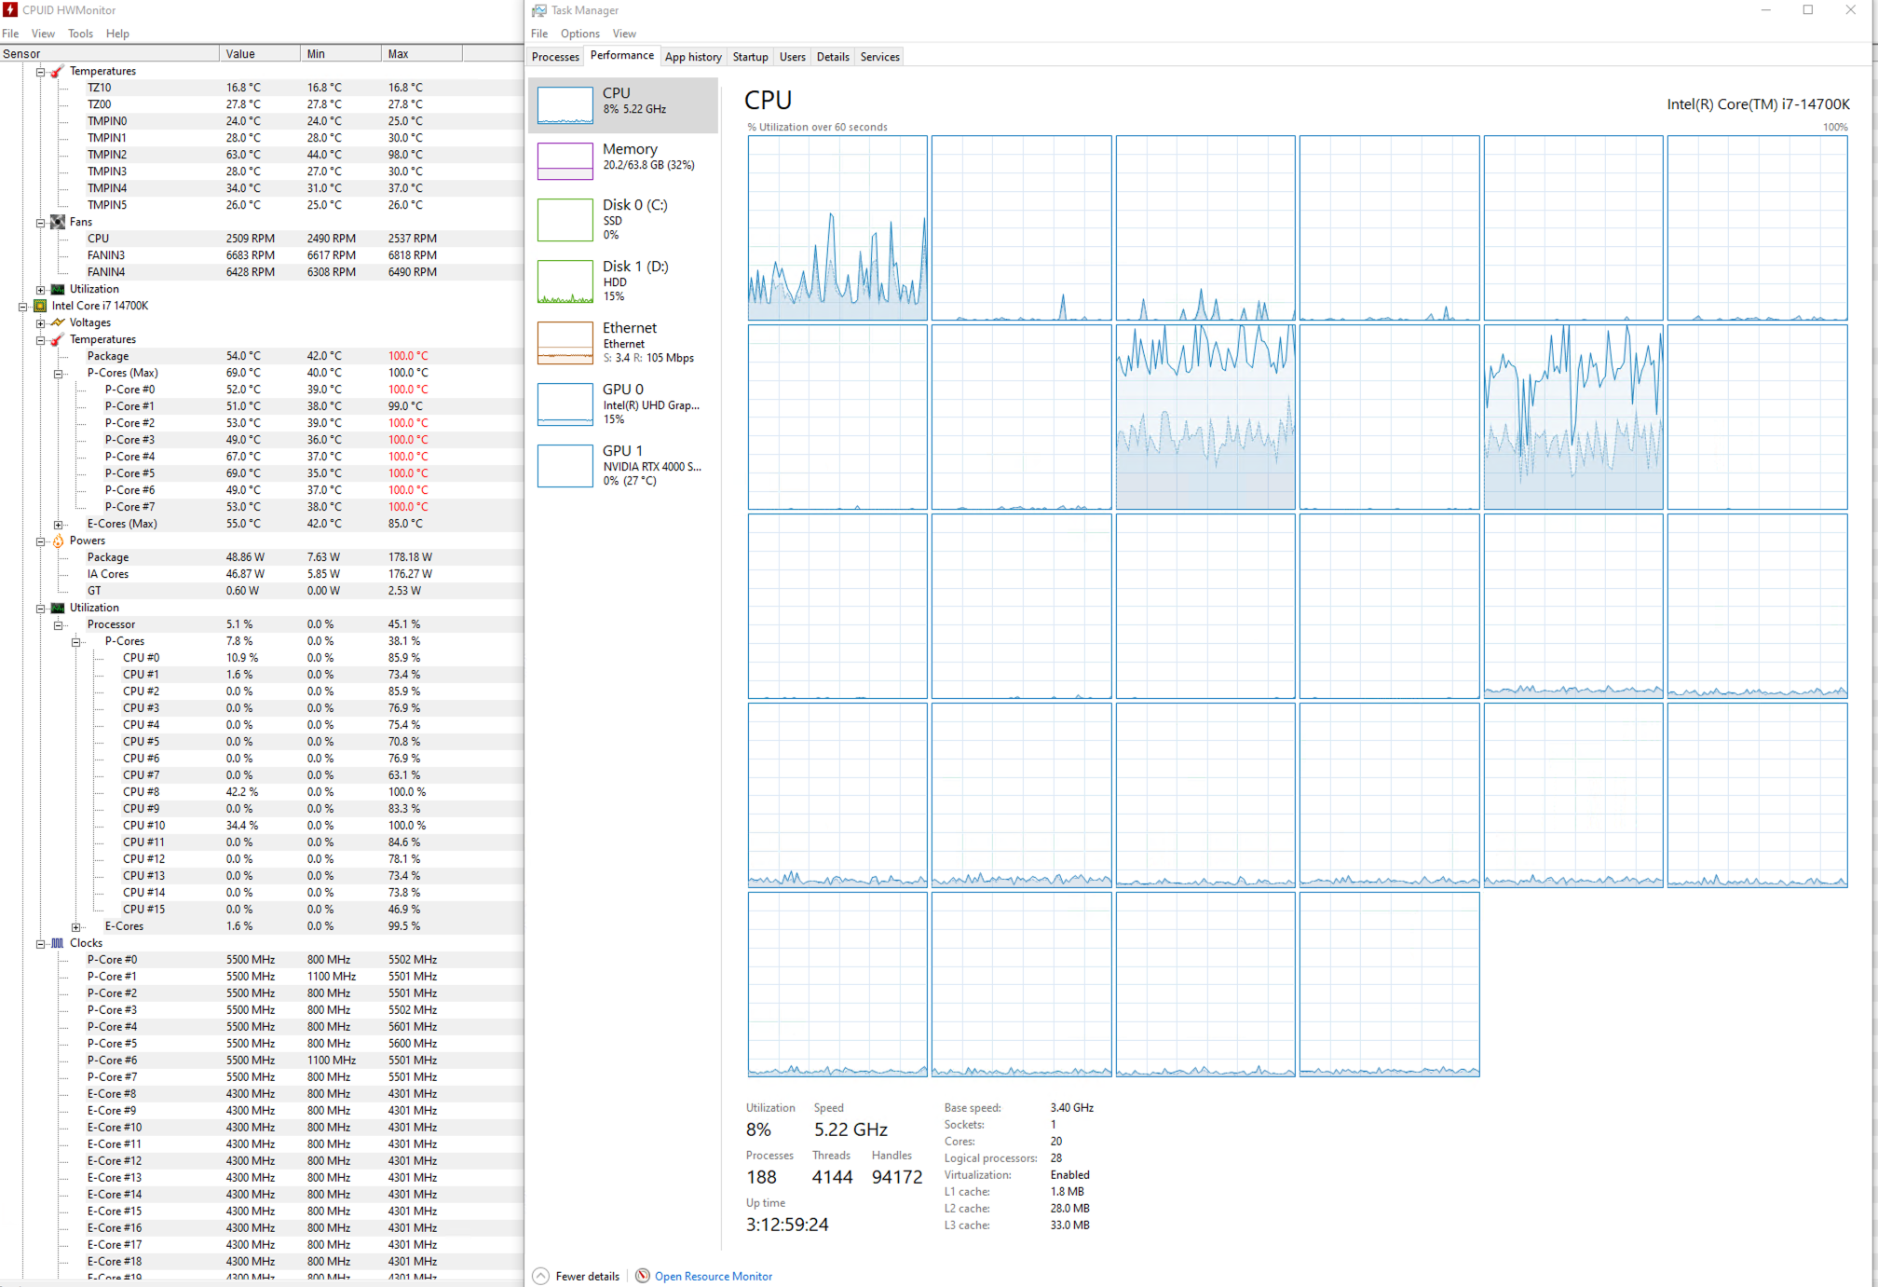Open HWMonitor File menu
The width and height of the screenshot is (1878, 1287).
point(10,34)
